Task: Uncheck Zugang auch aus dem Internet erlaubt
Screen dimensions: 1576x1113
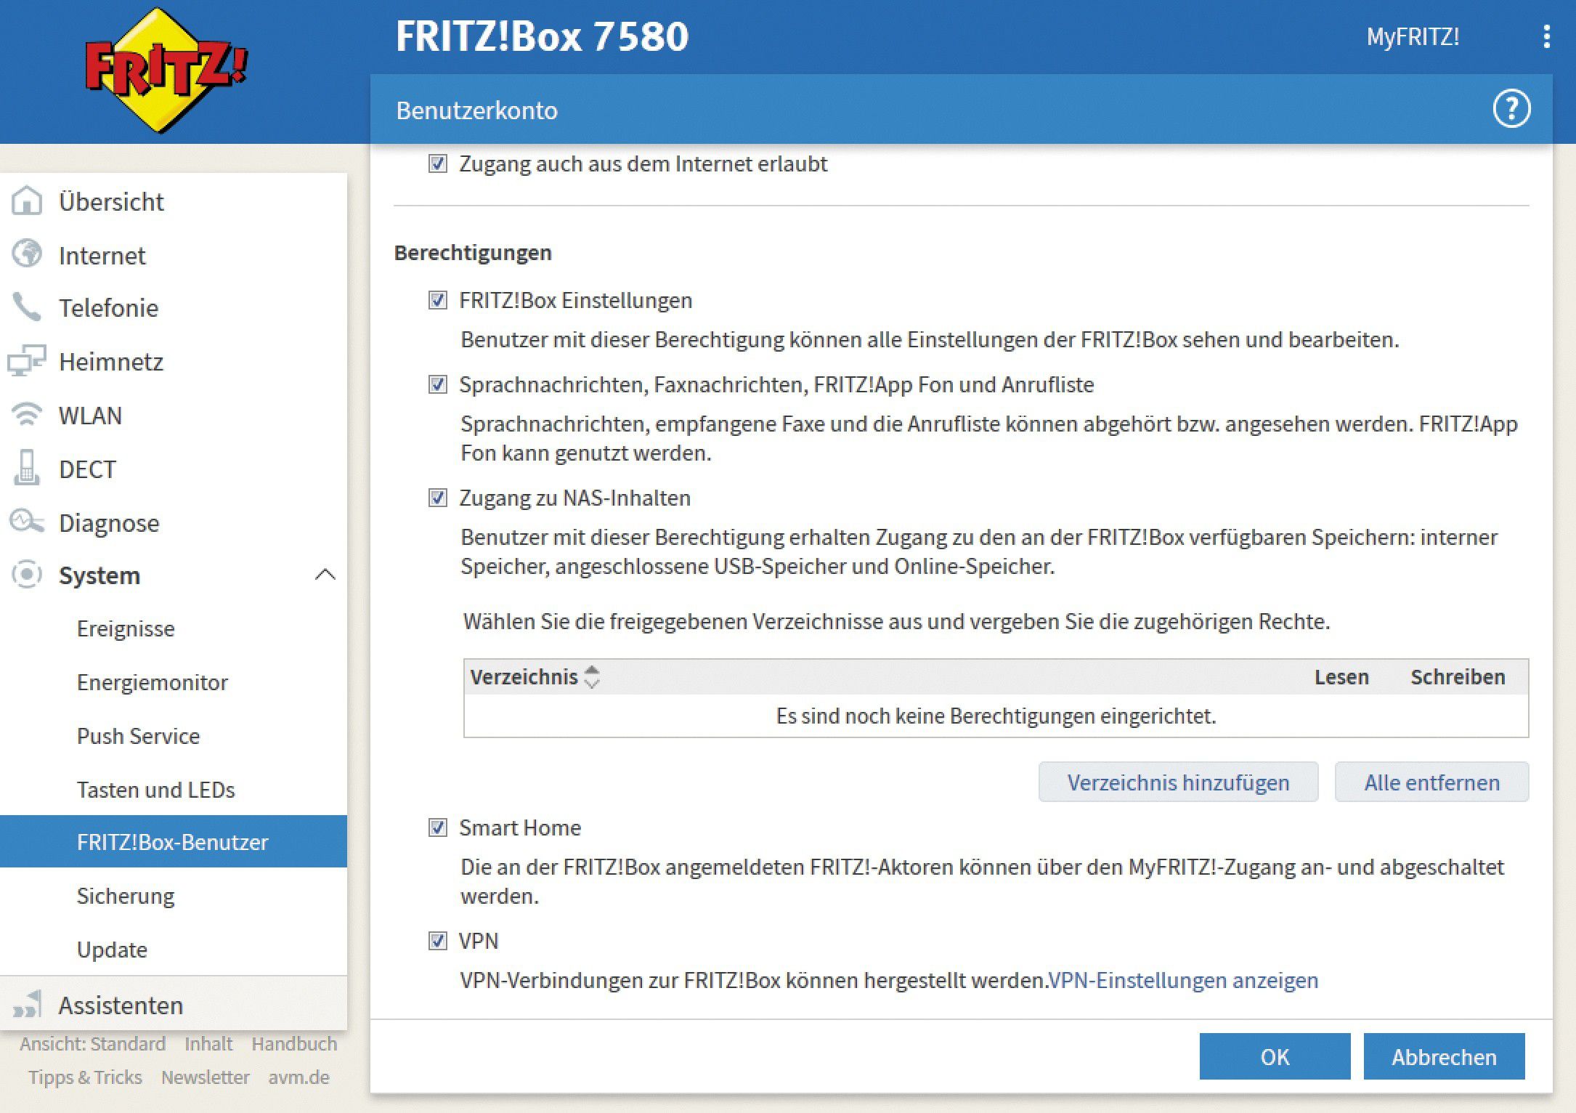Action: [x=436, y=164]
